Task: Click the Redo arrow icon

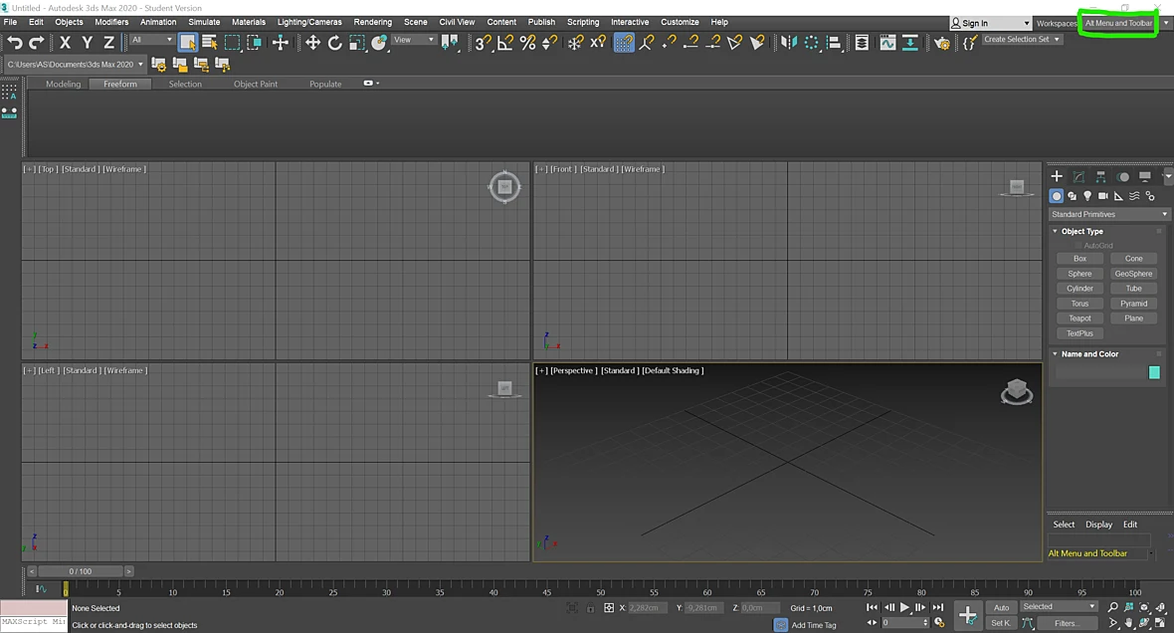Action: (37, 43)
